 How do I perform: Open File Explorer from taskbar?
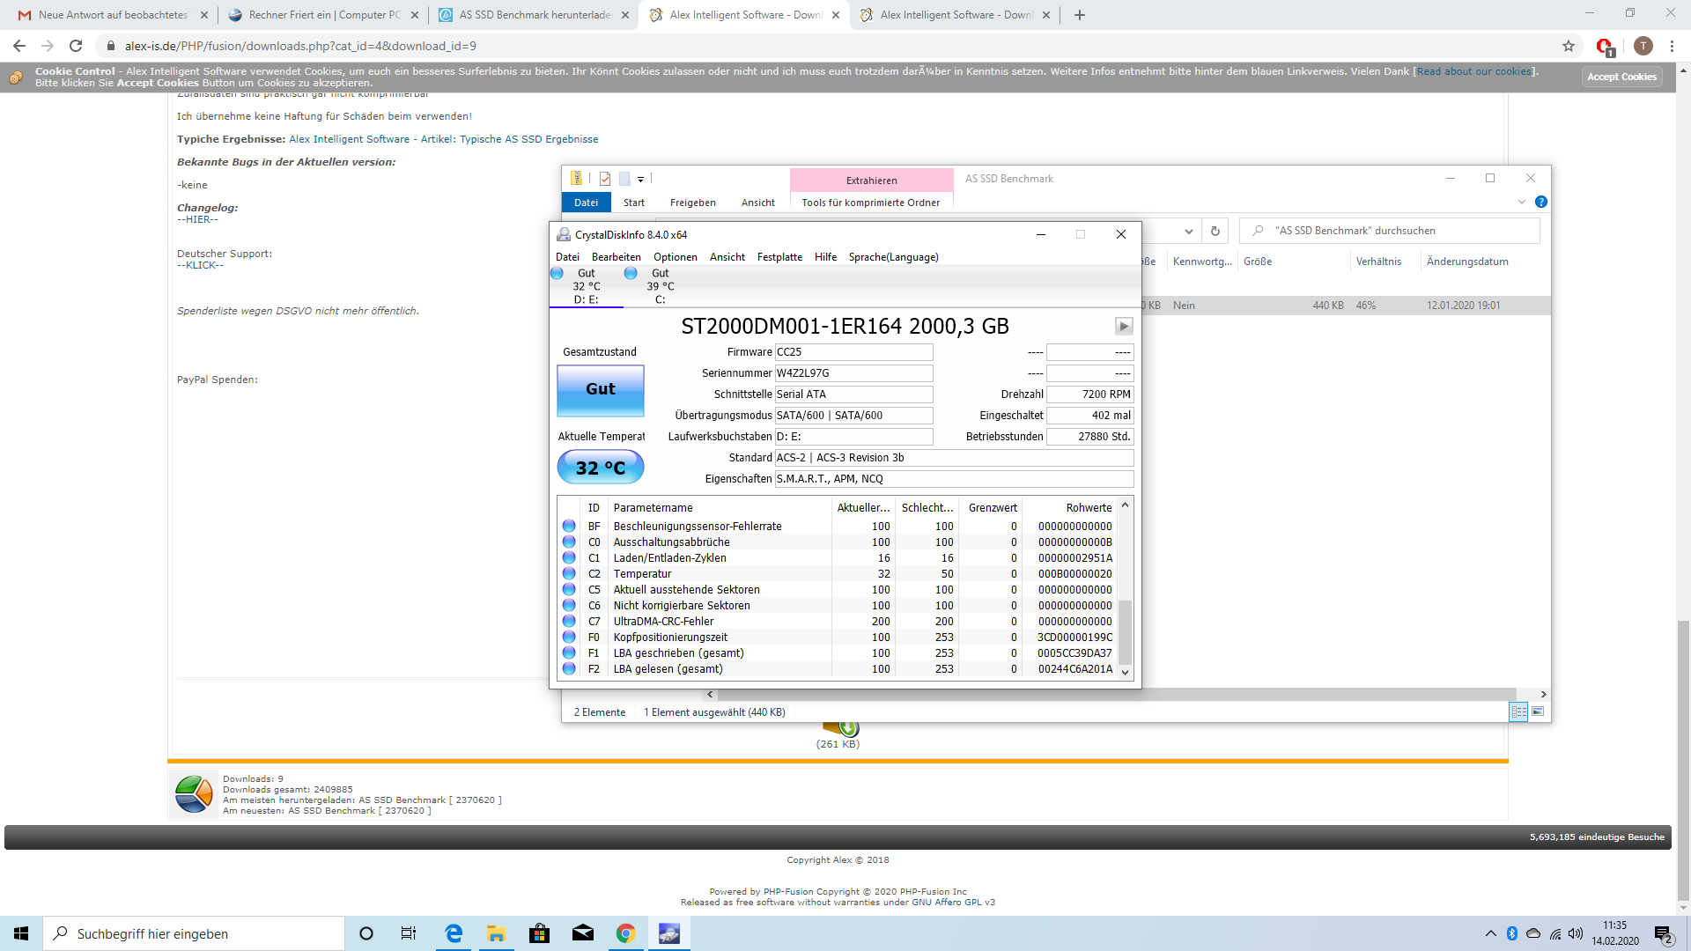[x=497, y=933]
